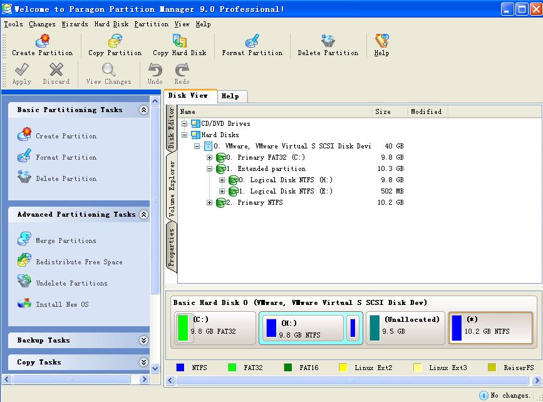
Task: Click the Redistribute Free Space icon
Action: pyautogui.click(x=24, y=260)
